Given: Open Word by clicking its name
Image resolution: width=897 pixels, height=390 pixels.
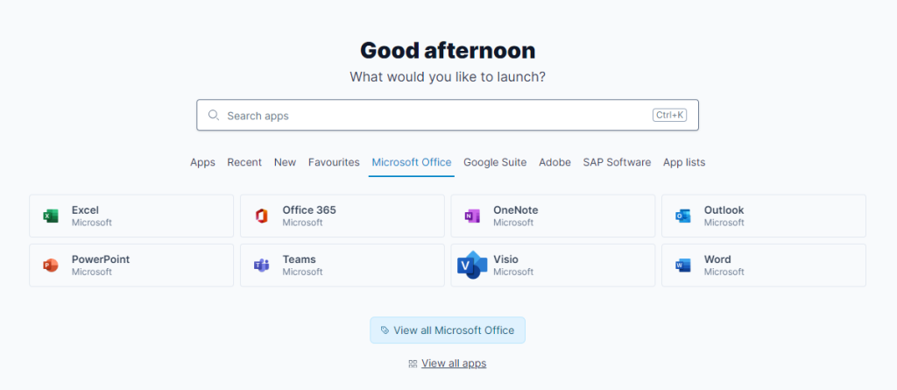Looking at the screenshot, I should pos(717,259).
